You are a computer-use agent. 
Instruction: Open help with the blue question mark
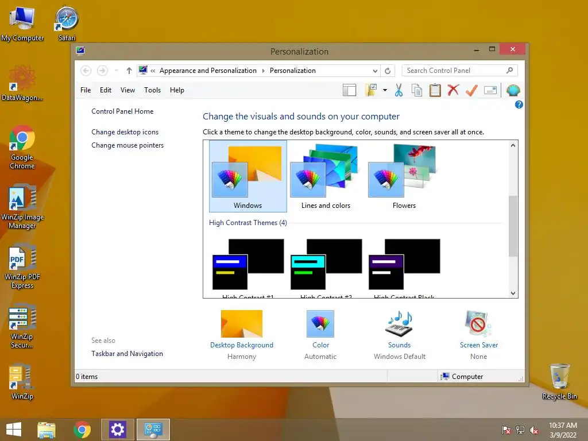coord(519,105)
